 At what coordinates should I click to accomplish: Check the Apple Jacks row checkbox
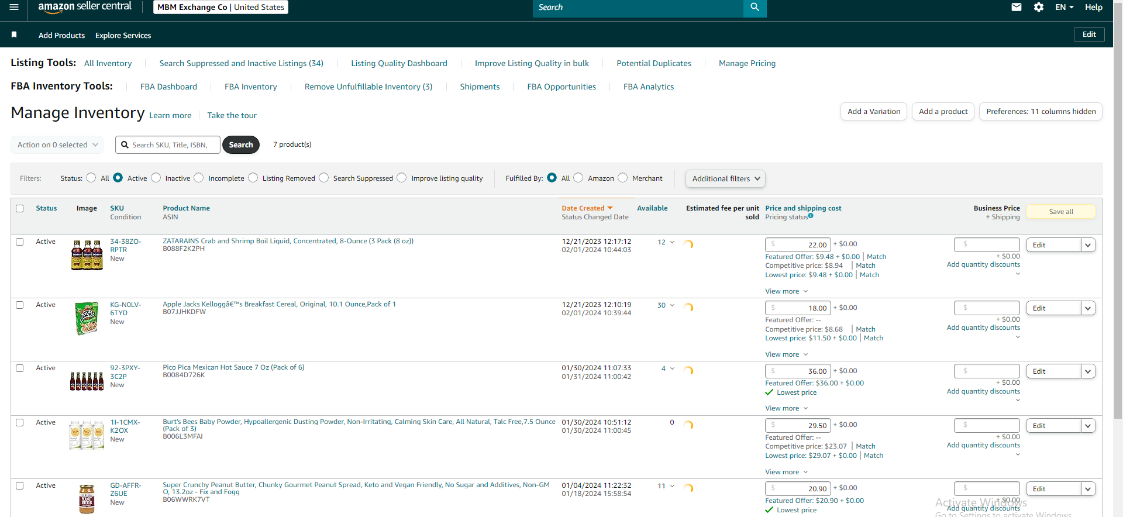20,305
